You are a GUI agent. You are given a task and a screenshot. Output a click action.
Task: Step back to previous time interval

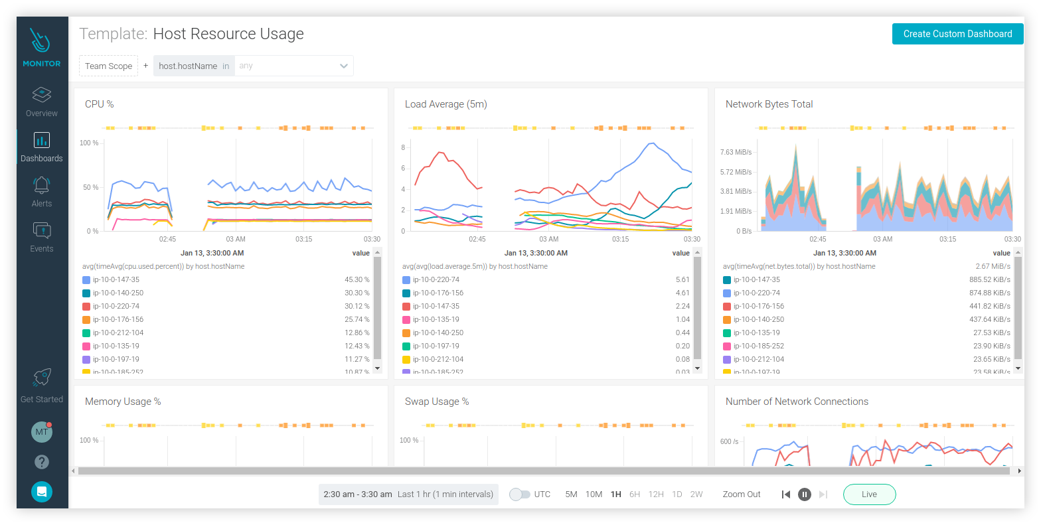(785, 494)
